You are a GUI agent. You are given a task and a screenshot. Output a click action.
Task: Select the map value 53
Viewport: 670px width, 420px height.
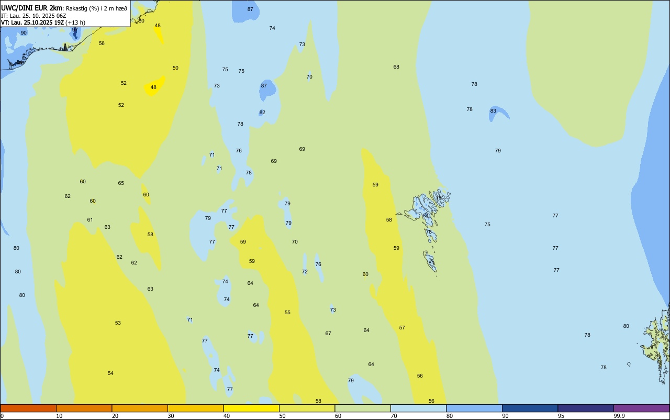pos(118,323)
